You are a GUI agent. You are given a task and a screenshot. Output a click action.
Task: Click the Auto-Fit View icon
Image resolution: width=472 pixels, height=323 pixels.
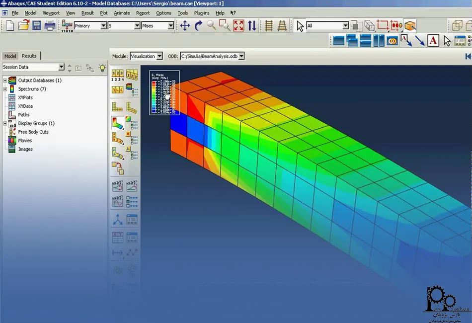tap(238, 26)
